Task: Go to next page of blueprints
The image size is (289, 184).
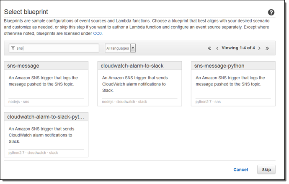Action: (x=259, y=48)
